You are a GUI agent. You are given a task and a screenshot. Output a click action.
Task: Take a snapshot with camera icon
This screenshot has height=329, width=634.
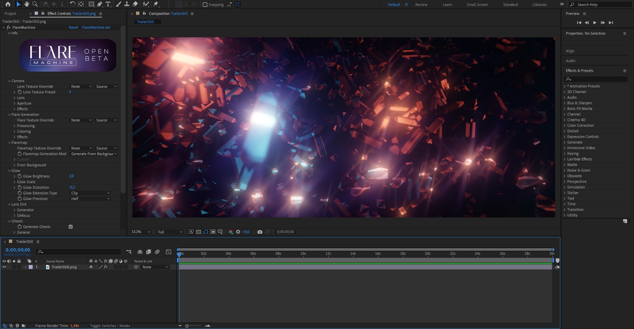[x=260, y=232]
